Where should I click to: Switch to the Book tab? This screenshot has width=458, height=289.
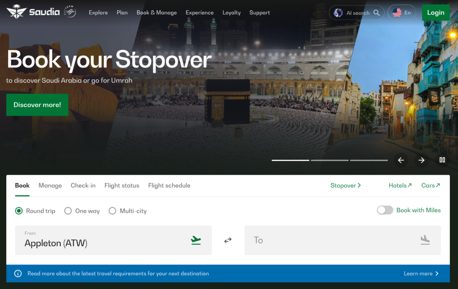(x=22, y=185)
